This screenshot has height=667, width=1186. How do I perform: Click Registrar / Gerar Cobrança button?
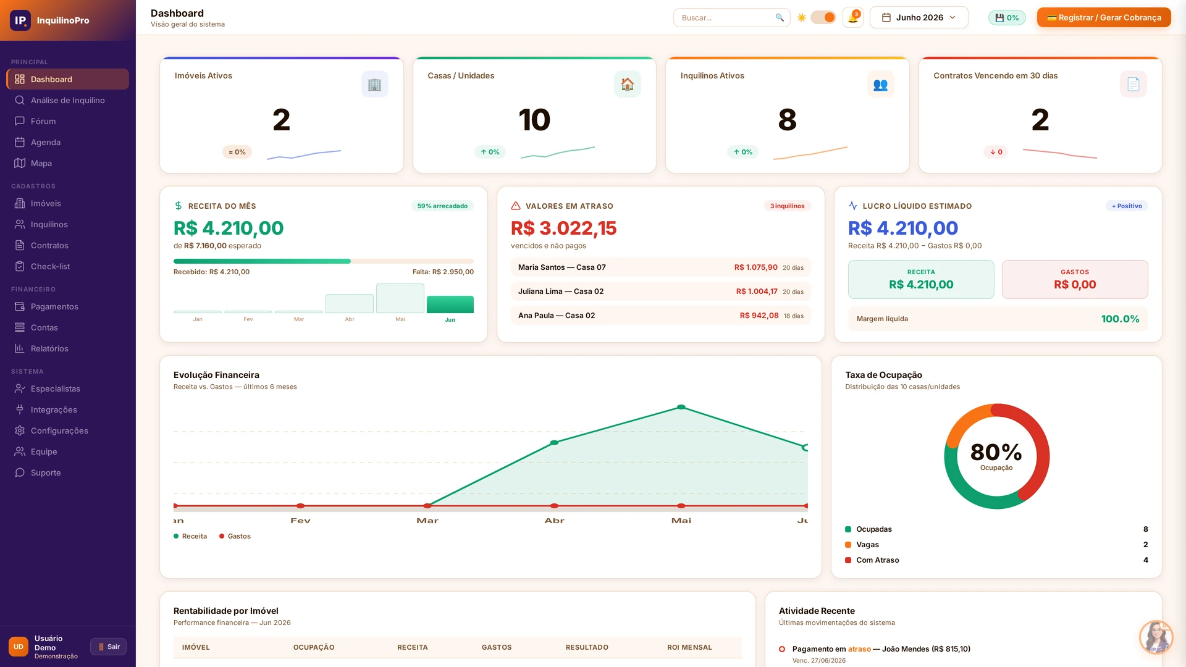1104,17
